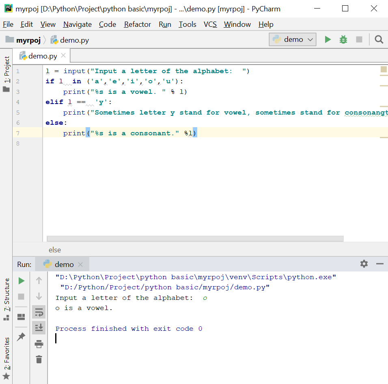Screen dimensions: 388x384
Task: Open the File menu
Action: click(8, 24)
